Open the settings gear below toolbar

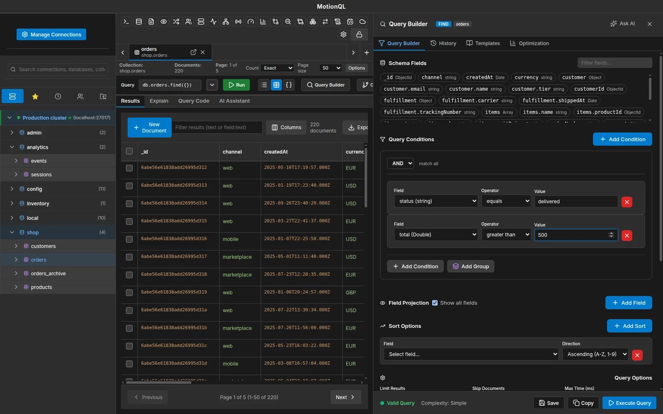tap(344, 34)
